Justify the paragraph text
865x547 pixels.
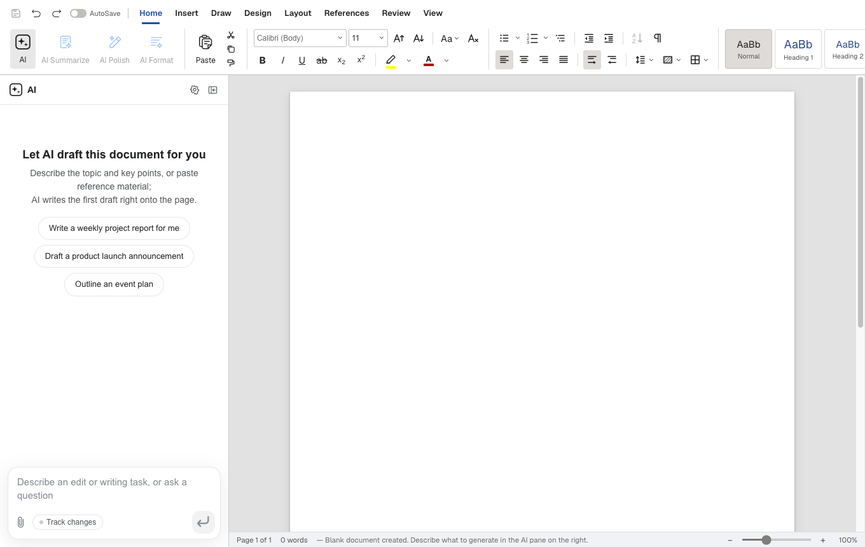click(x=564, y=60)
